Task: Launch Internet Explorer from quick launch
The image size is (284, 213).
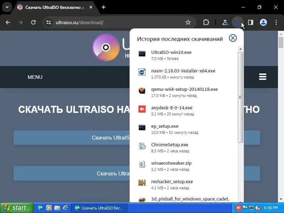Action: (x=65, y=208)
